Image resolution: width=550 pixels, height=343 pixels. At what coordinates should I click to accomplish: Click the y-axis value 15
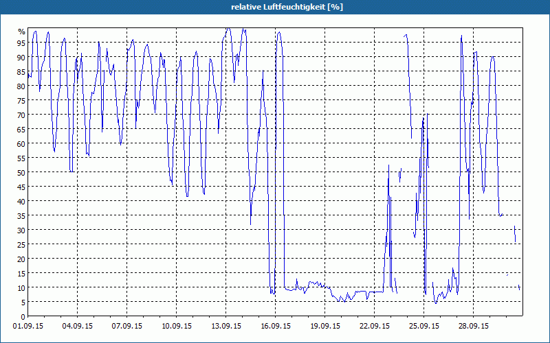(21, 273)
